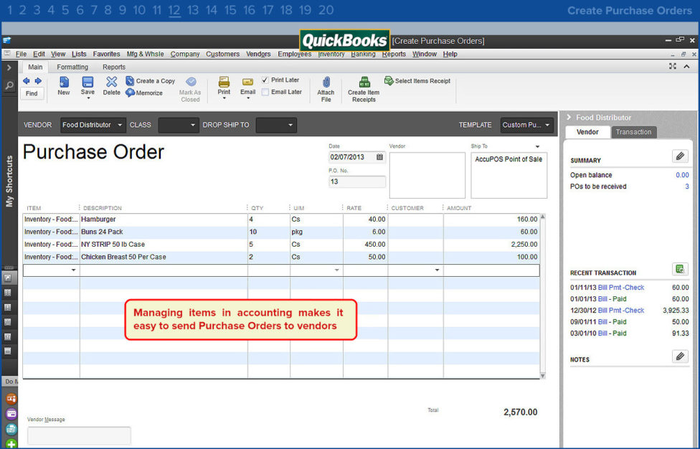
Task: Click the POs to be received count 3
Action: 687,186
